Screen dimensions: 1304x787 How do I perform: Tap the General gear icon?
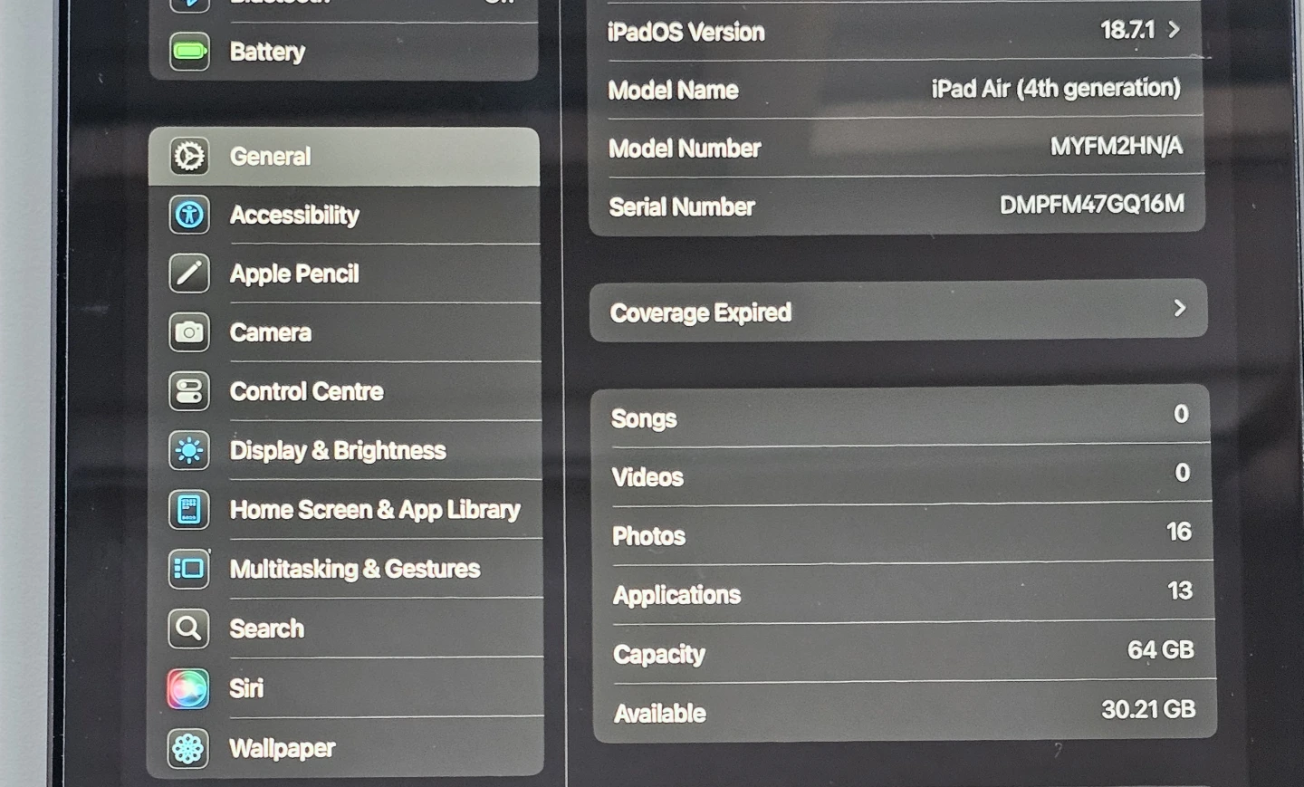pos(189,157)
